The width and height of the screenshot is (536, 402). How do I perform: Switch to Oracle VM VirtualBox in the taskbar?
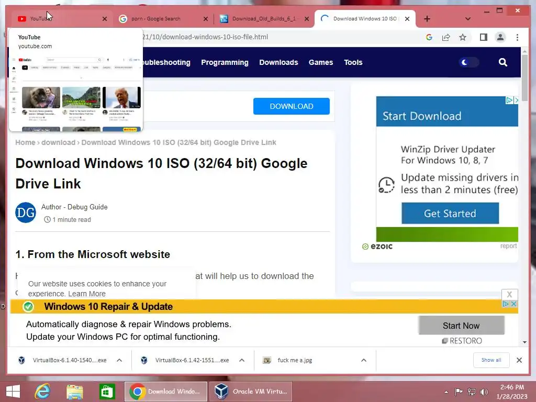tap(251, 392)
